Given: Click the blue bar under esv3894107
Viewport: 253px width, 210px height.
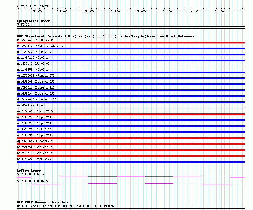Looking at the screenshot, I should (x=131, y=49).
